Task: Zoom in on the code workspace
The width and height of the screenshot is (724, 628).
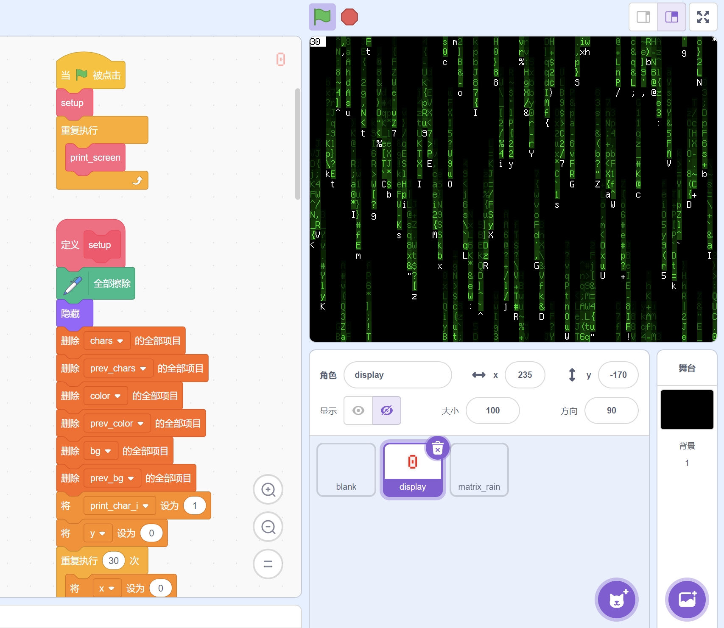Action: click(268, 490)
